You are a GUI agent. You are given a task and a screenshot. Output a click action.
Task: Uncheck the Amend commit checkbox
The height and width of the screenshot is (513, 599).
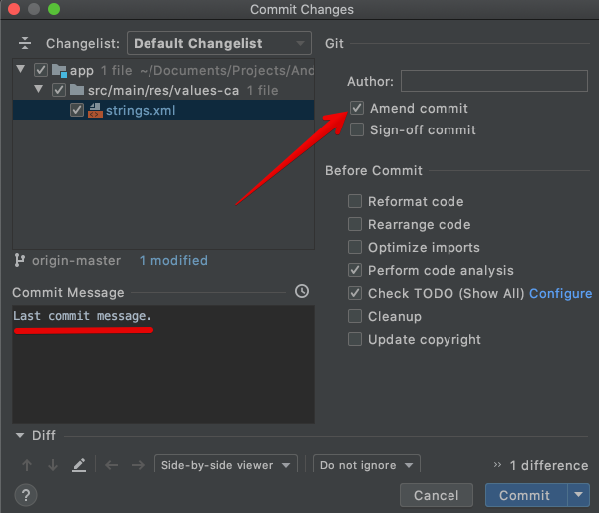pyautogui.click(x=357, y=108)
